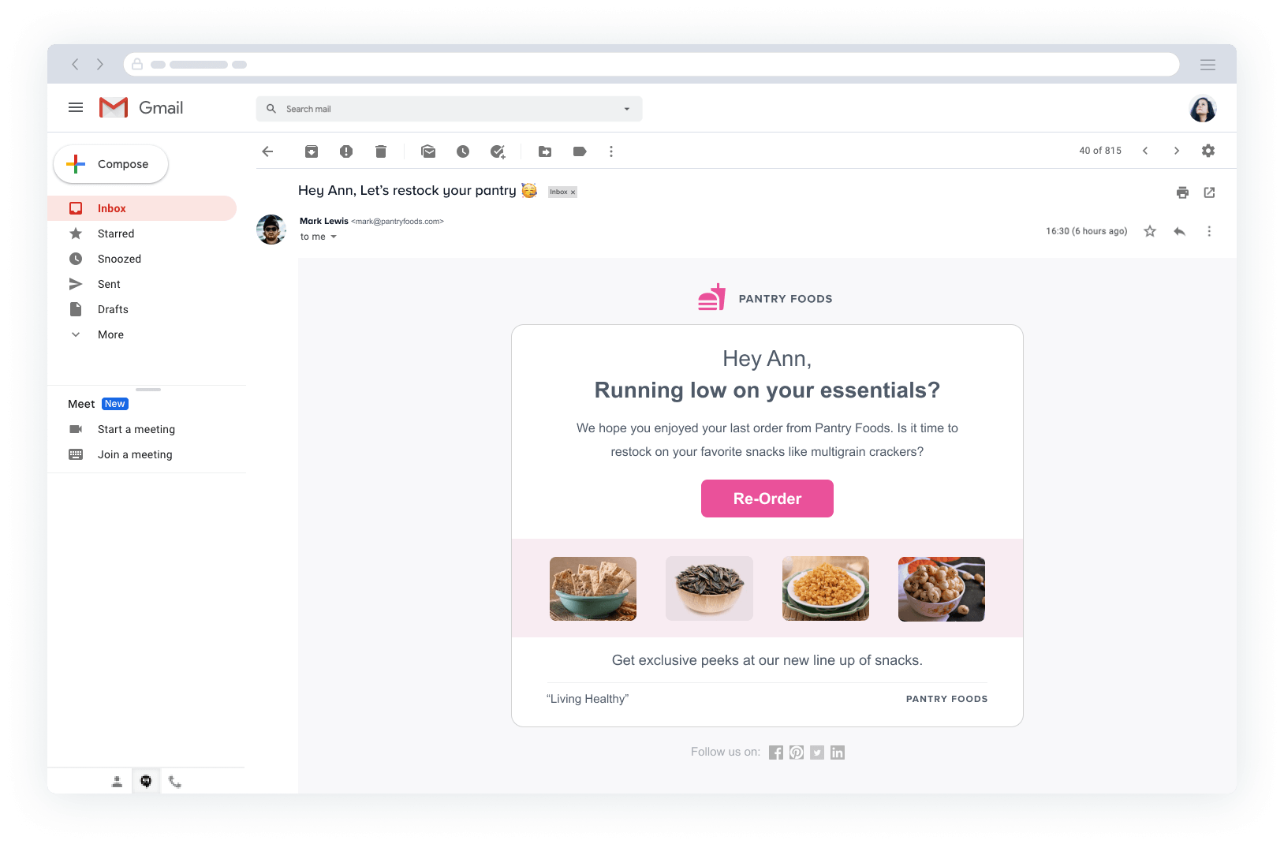The image size is (1284, 844).
Task: Reply to Mark Lewis with the arrow icon
Action: pyautogui.click(x=1179, y=231)
